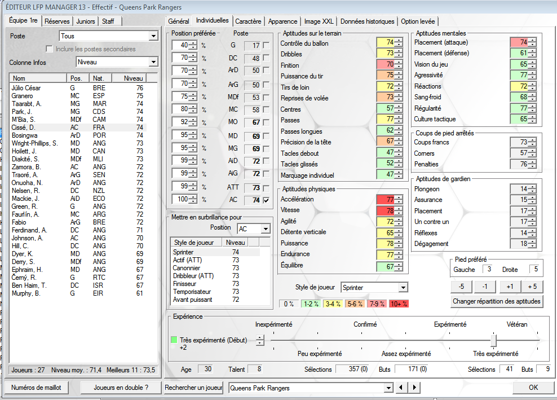Click the Plongeon value spinner
The image size is (557, 400).
532,189
